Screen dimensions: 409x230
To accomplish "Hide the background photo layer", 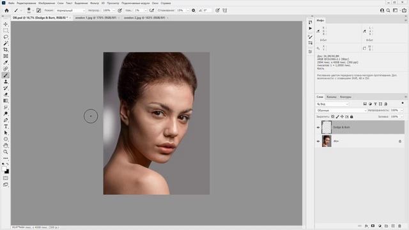I will (318, 141).
